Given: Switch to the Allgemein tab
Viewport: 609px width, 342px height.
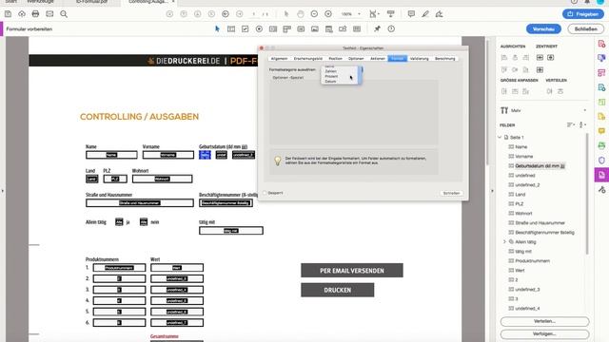Looking at the screenshot, I should (x=279, y=59).
